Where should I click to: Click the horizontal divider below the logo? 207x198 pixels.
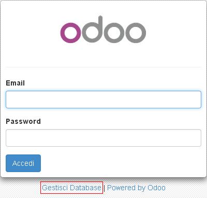[103, 67]
